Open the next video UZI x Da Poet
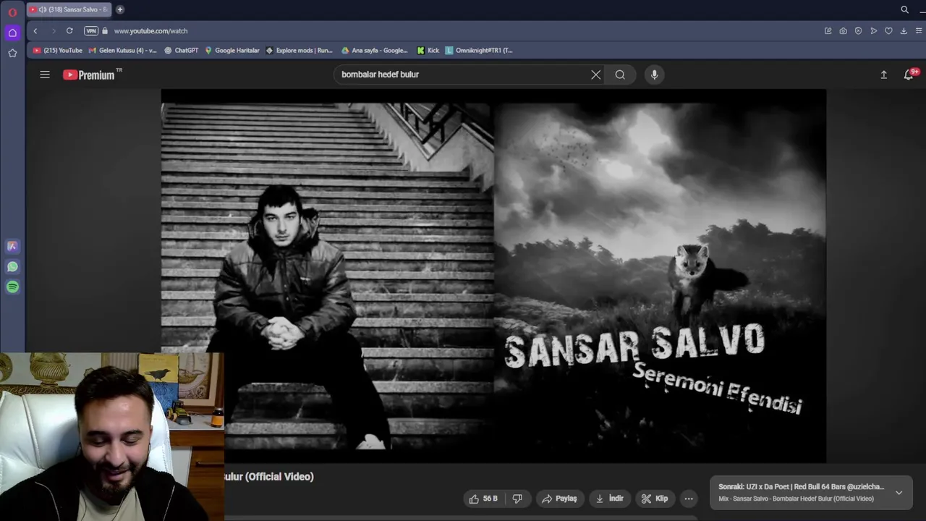This screenshot has width=926, height=521. click(802, 487)
